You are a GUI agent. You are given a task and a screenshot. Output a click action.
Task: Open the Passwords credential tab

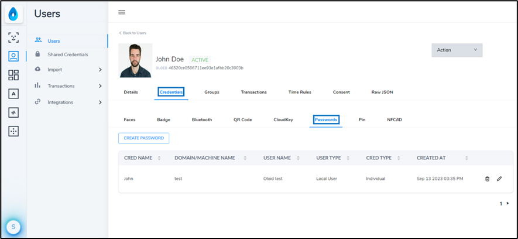click(x=326, y=119)
